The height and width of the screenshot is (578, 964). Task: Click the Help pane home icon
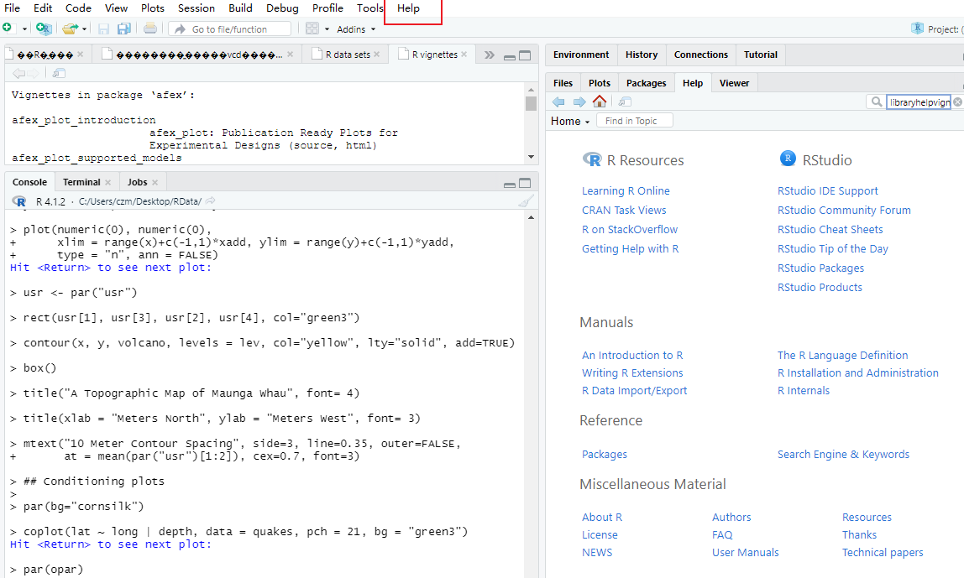pos(600,102)
